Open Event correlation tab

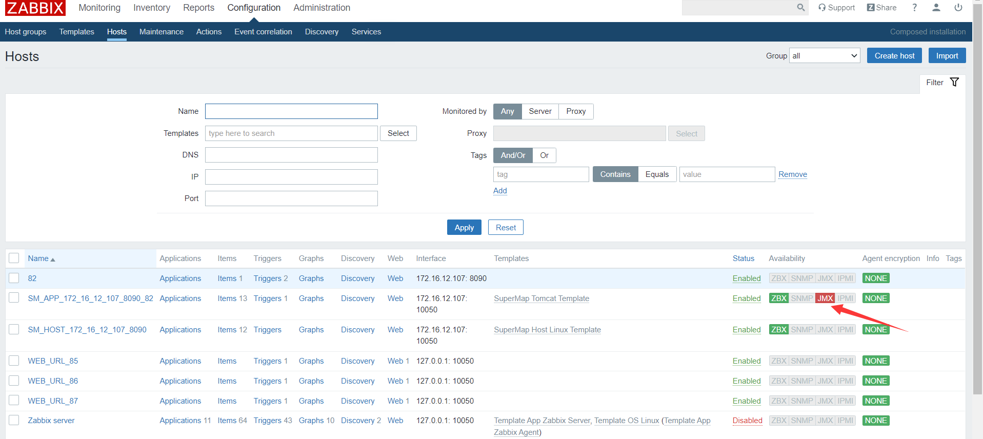click(x=263, y=32)
